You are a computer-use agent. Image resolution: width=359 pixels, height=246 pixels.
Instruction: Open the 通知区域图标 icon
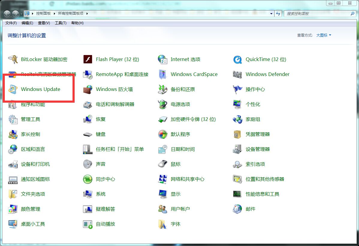[x=13, y=180]
